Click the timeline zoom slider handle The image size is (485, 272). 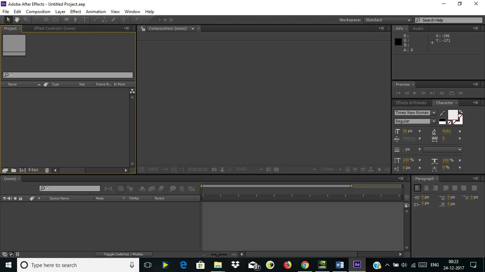click(x=217, y=254)
